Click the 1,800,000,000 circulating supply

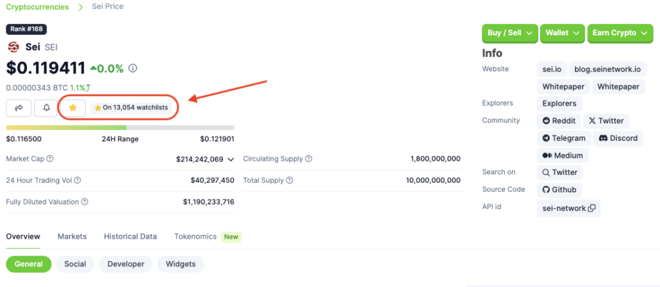[435, 159]
